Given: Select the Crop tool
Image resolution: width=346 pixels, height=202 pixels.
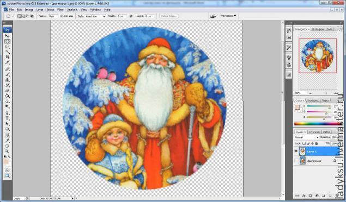Looking at the screenshot, I should [7, 57].
